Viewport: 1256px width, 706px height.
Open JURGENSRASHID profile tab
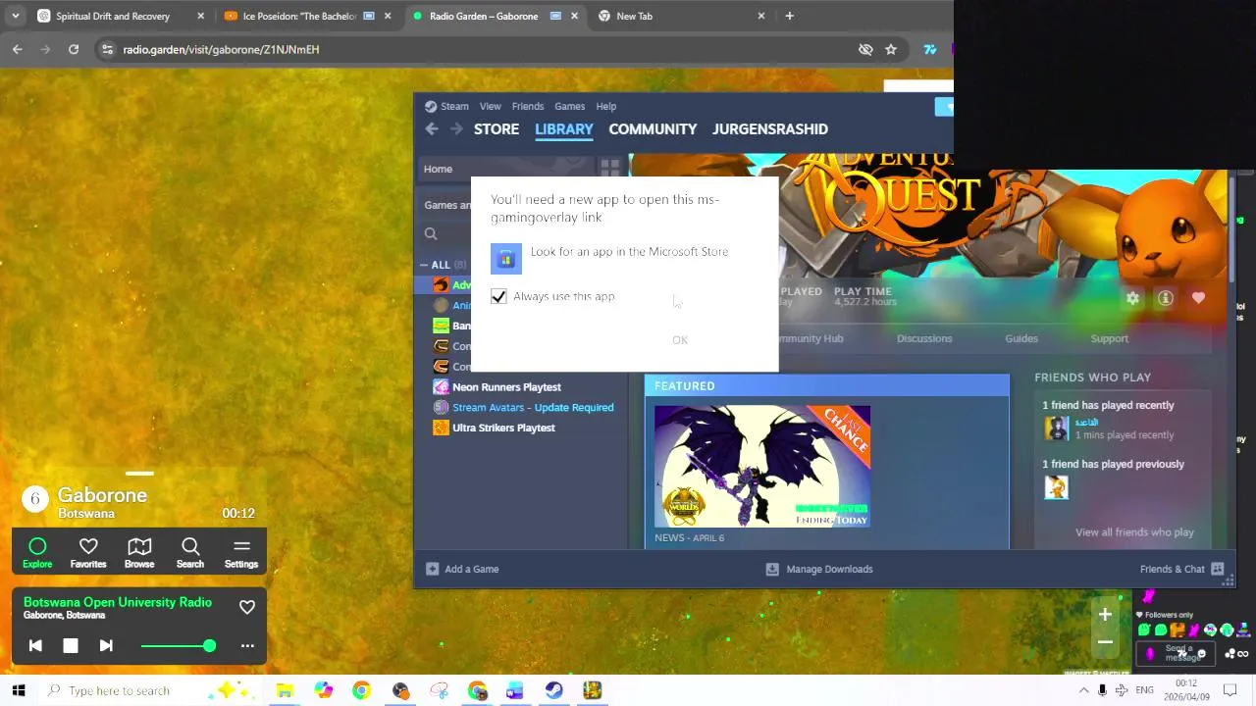[x=770, y=129]
